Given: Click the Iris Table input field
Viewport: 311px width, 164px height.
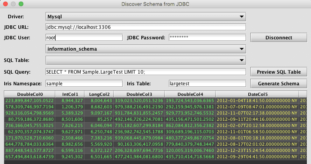Looking at the screenshot, I should (x=207, y=83).
